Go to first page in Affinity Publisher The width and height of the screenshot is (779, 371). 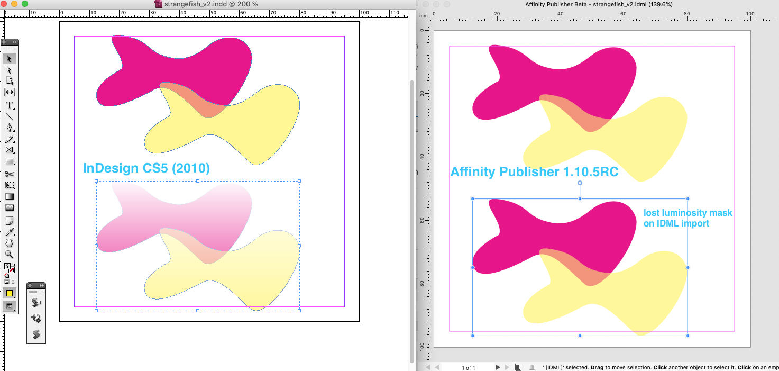(426, 367)
